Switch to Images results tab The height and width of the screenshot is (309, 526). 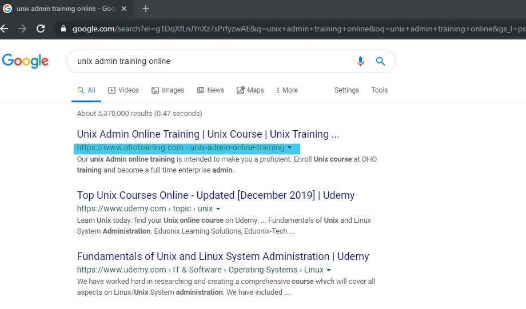(x=168, y=90)
